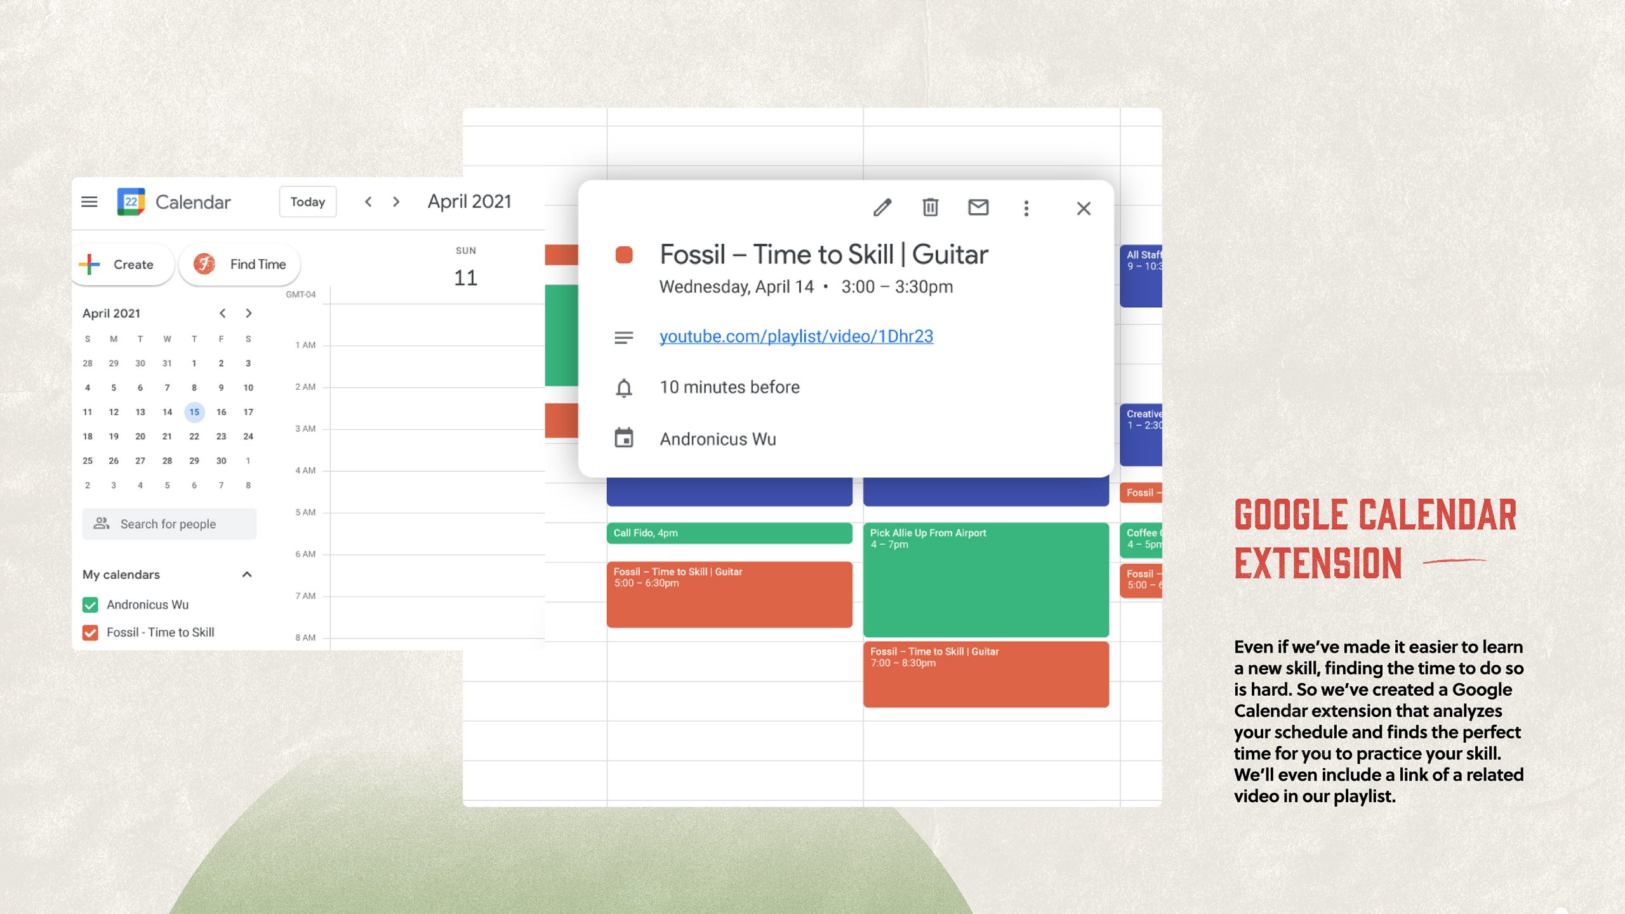Open Pick Allie Up From Airport event
Screen dimensions: 1625x914
(x=986, y=580)
